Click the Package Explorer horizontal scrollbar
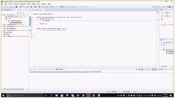 pyautogui.click(x=13, y=89)
